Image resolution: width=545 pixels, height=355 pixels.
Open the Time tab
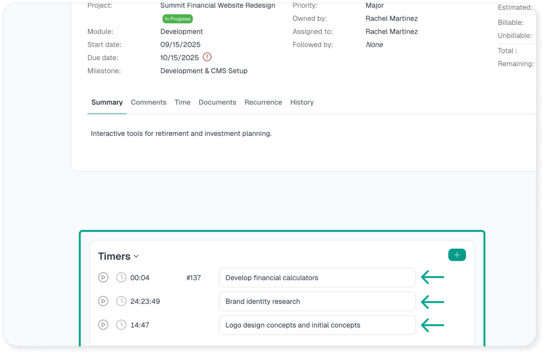(x=182, y=102)
